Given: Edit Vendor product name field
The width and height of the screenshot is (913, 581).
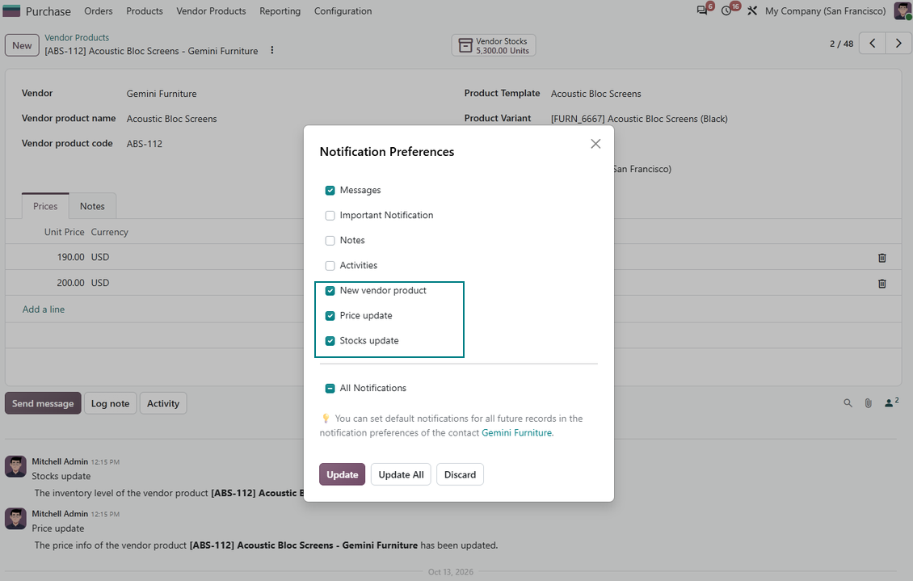Looking at the screenshot, I should 172,119.
